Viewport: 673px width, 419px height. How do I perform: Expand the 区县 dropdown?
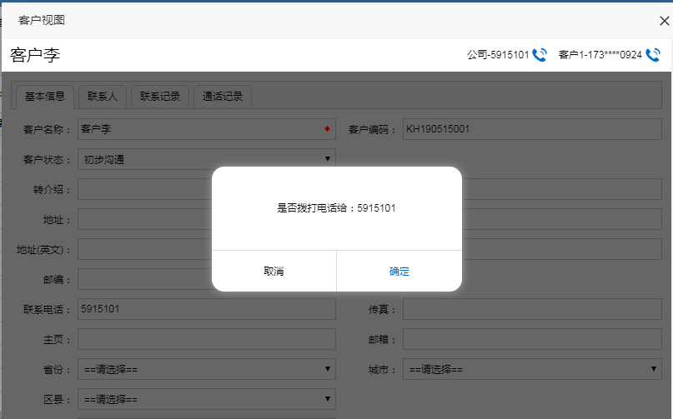[x=206, y=398]
